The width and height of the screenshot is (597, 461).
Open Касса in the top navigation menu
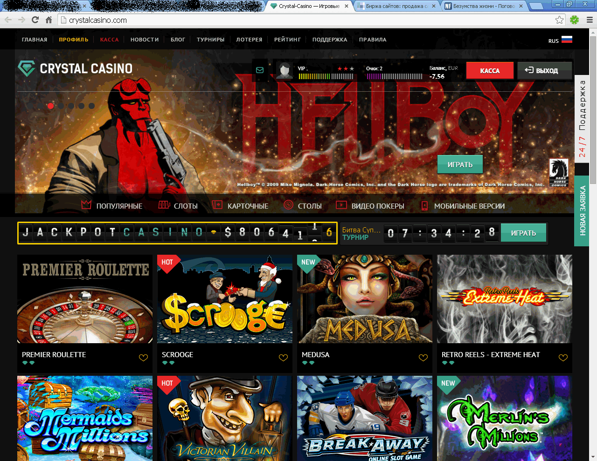[110, 40]
